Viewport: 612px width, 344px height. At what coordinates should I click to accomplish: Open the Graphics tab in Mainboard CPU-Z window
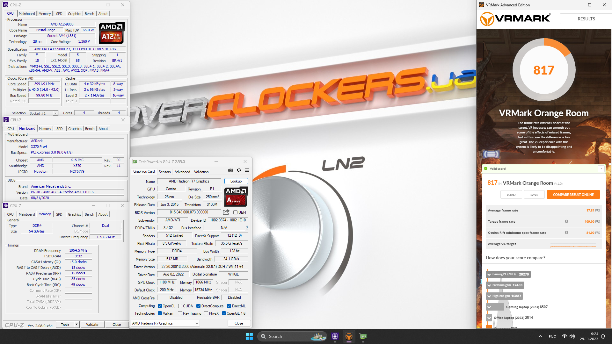75,129
